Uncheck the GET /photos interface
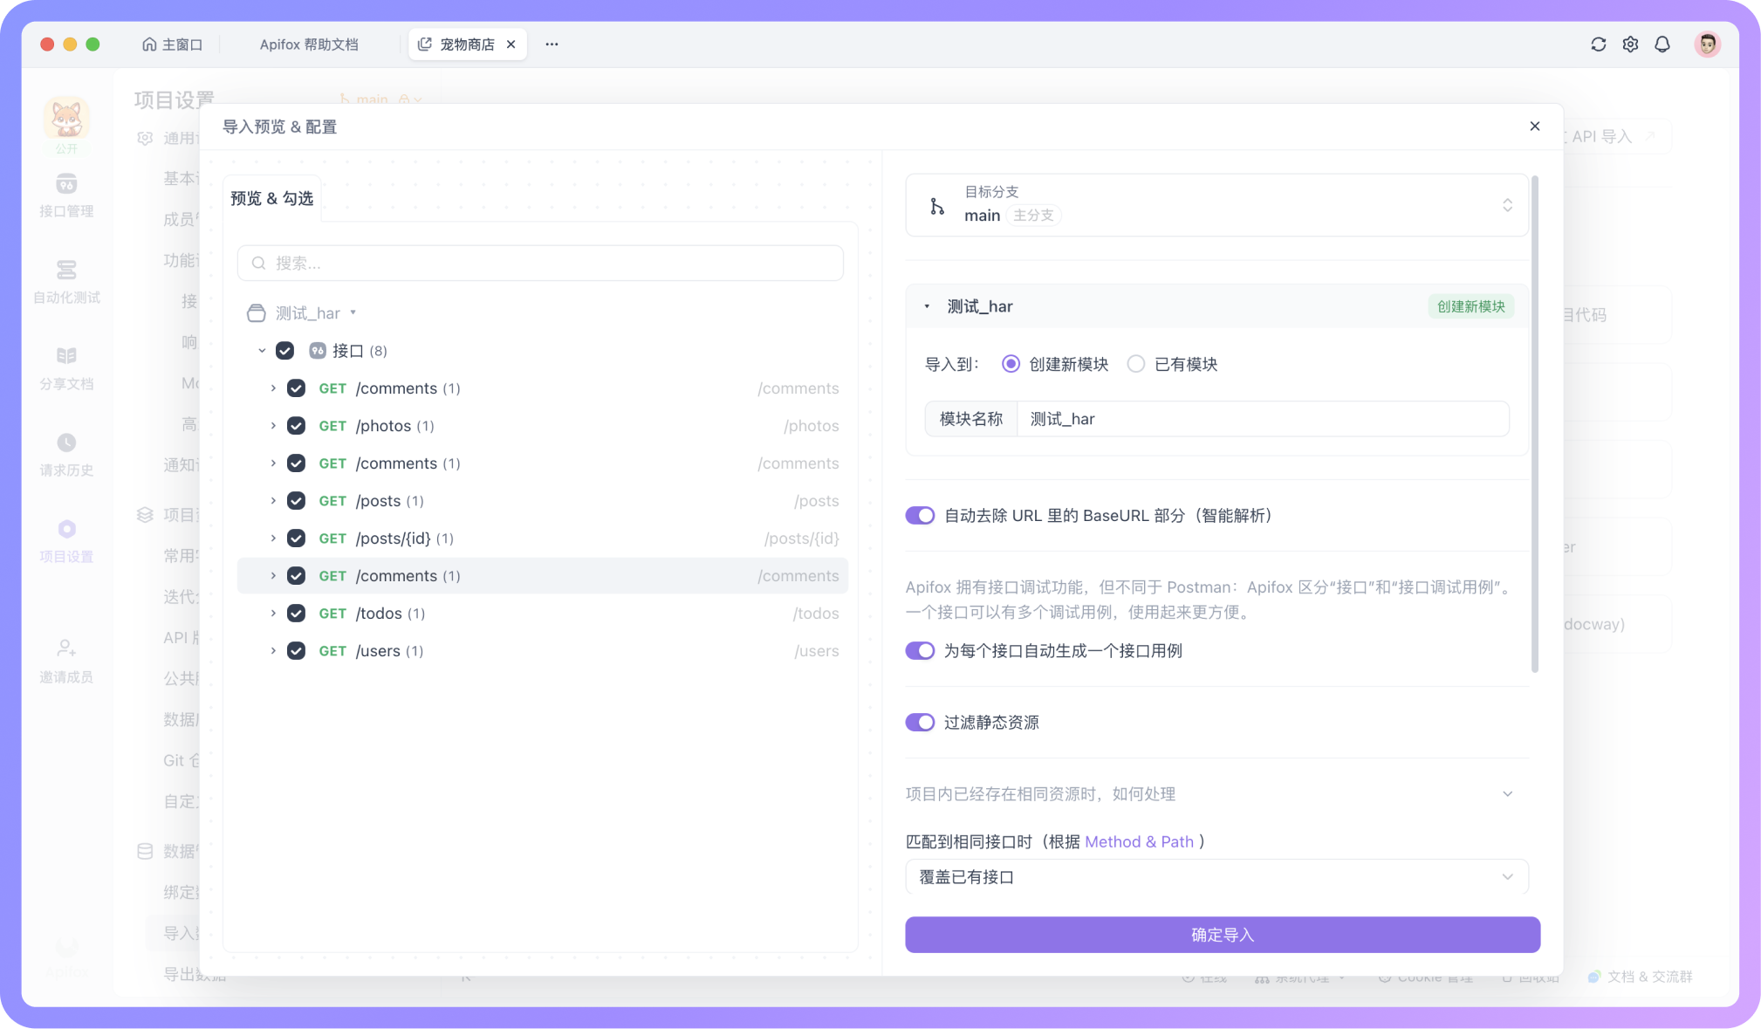This screenshot has height=1029, width=1761. 296,425
